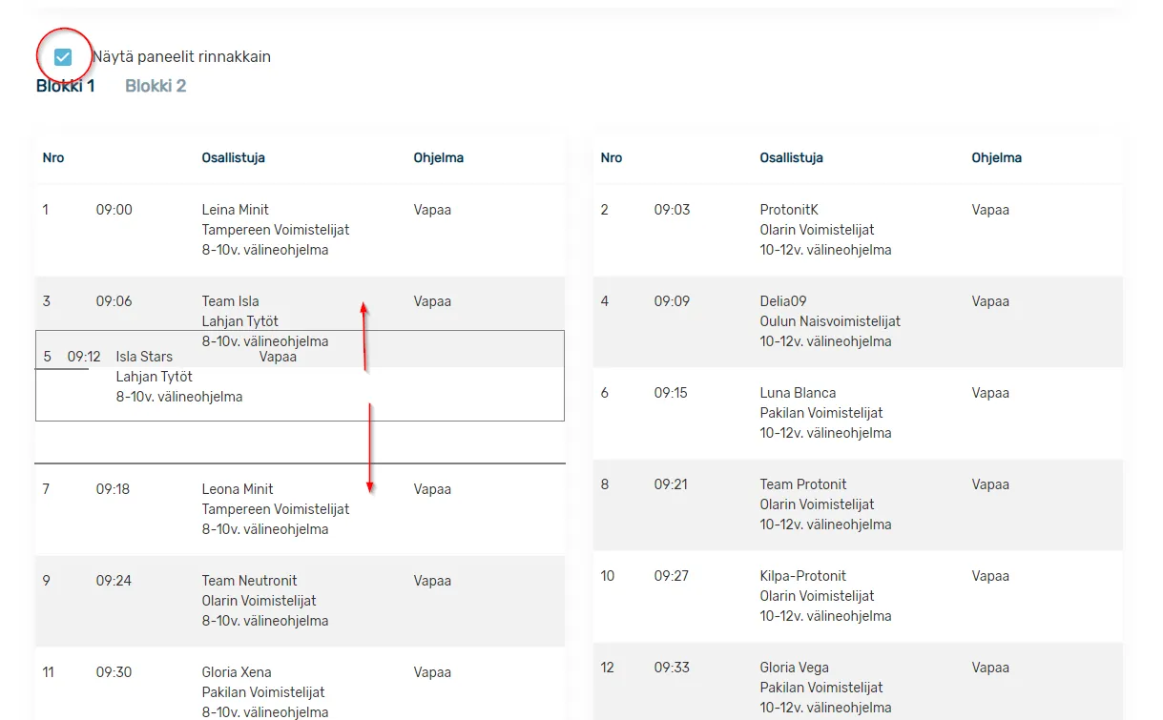Click Vapaa in the Delia09 row
1163x720 pixels.
pos(990,301)
